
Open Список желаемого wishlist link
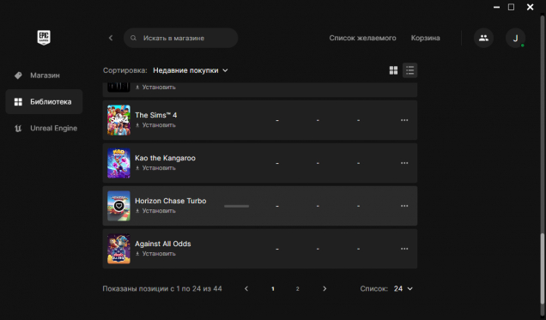click(x=362, y=38)
